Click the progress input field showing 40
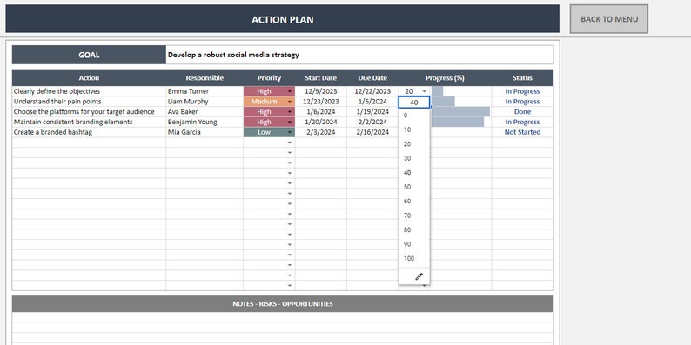This screenshot has height=345, width=691. coord(413,103)
